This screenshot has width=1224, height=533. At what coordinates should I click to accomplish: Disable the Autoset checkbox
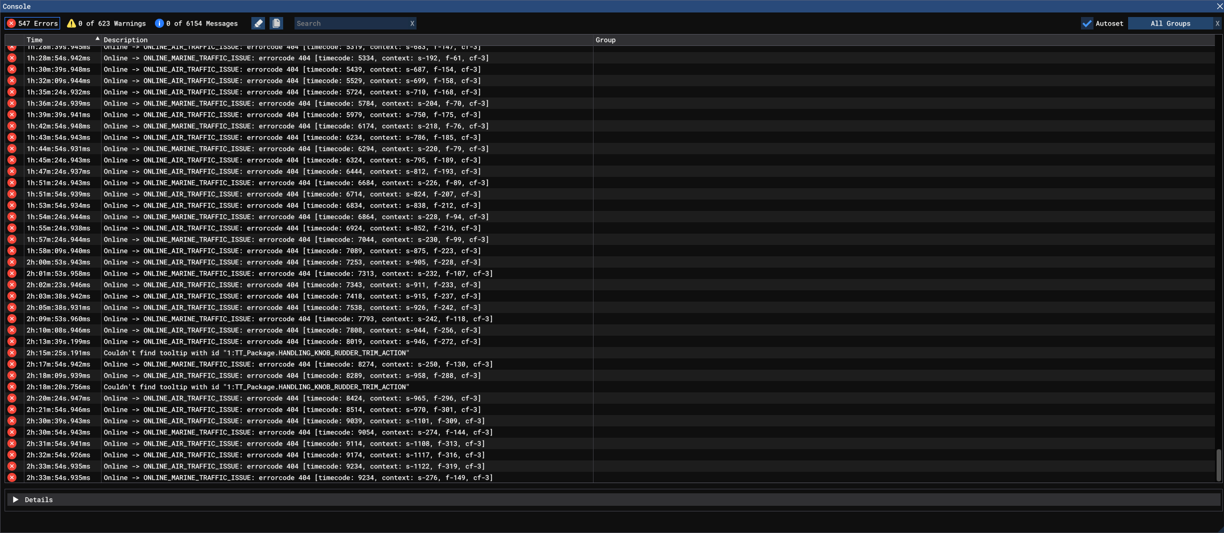point(1088,23)
